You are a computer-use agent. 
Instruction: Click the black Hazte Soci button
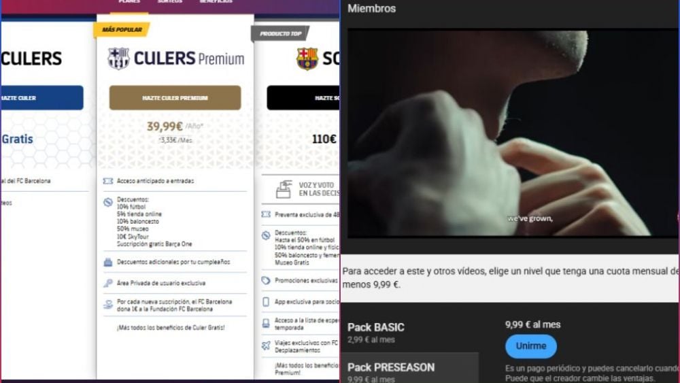(303, 97)
